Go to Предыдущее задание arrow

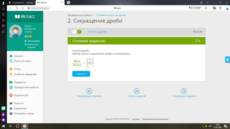[x=89, y=91]
